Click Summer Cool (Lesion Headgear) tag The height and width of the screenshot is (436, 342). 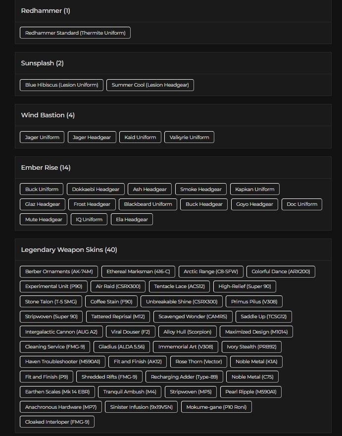pyautogui.click(x=150, y=85)
